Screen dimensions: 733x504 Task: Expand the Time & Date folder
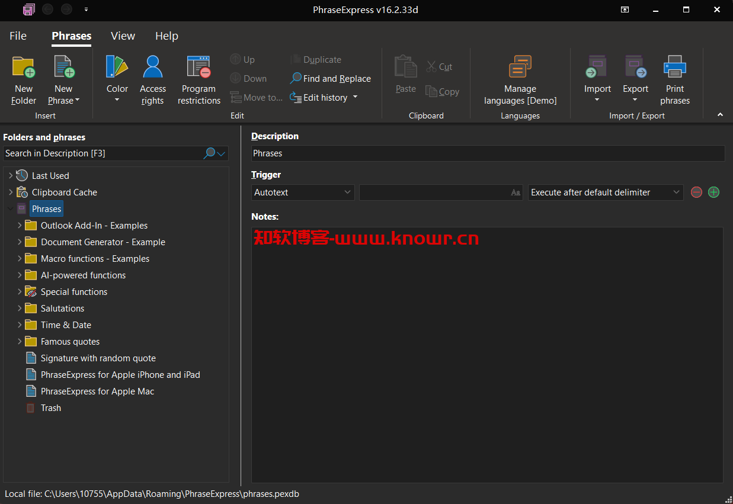[20, 325]
